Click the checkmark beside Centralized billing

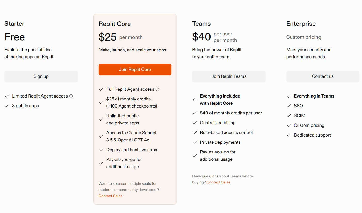[x=195, y=123]
